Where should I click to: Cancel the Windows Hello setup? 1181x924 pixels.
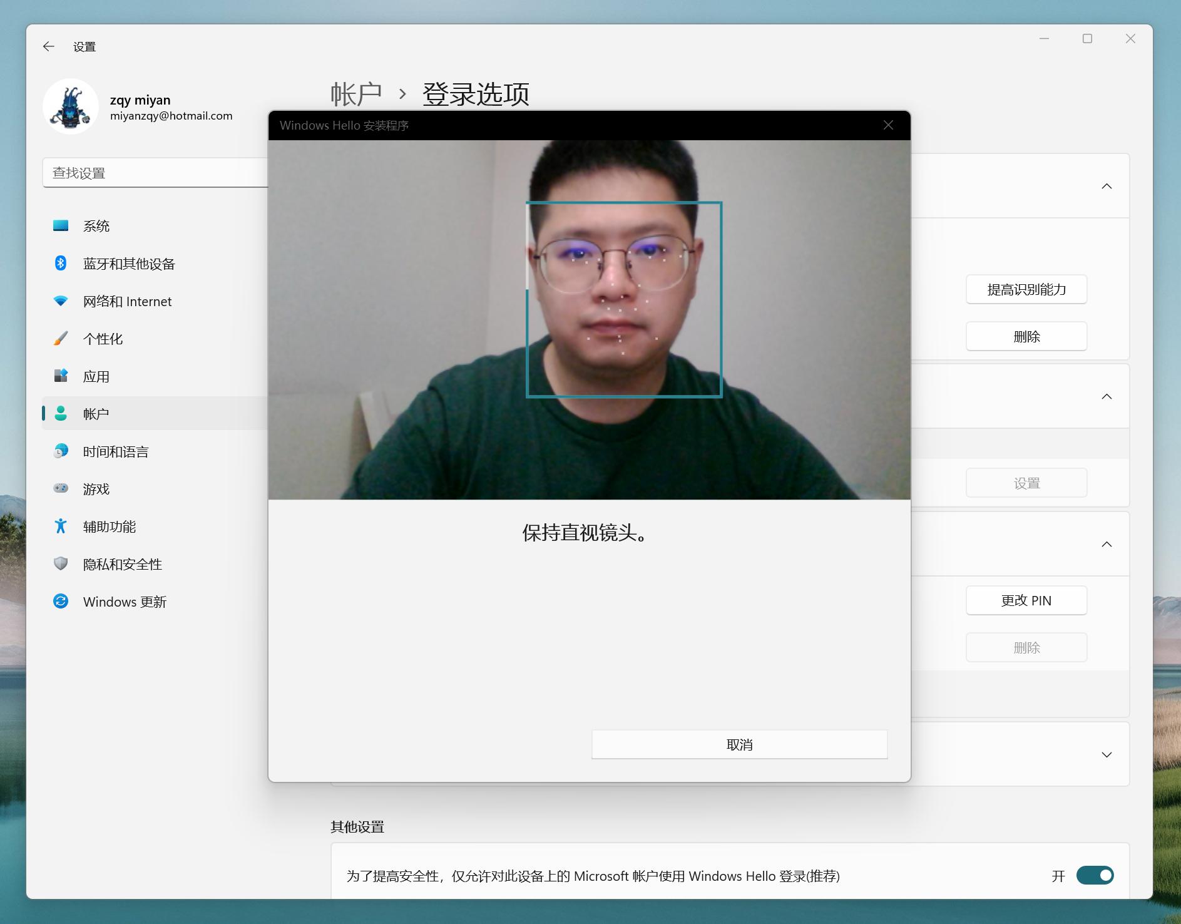click(x=739, y=744)
